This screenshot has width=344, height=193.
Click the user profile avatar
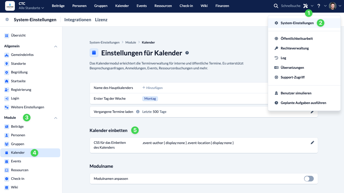[x=333, y=6]
